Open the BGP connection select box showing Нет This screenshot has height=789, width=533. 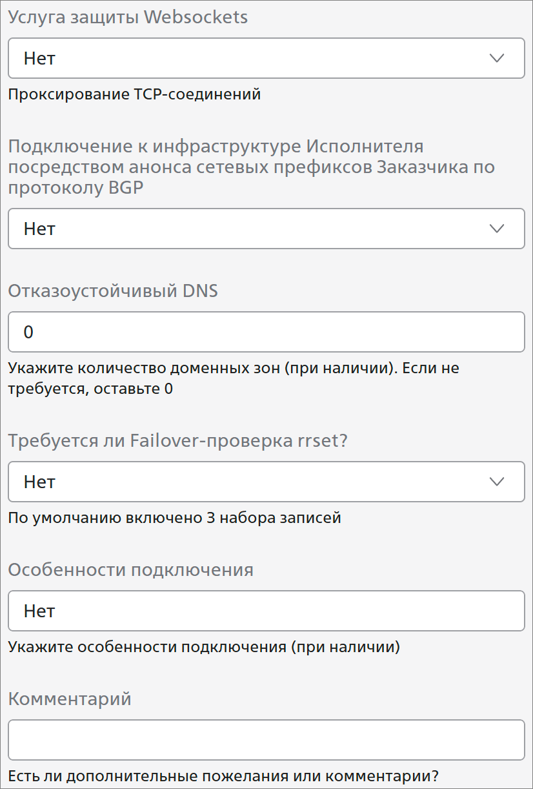(266, 229)
